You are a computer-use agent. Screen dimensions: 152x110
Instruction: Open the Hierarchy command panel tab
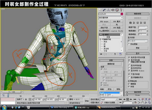(x=108, y=10)
